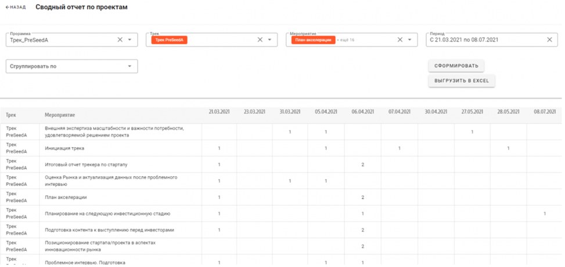Select the План акселерации table row

click(282, 197)
